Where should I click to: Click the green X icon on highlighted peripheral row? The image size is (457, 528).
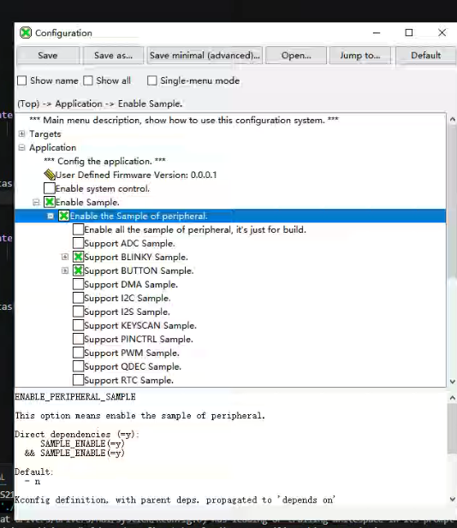(x=64, y=216)
